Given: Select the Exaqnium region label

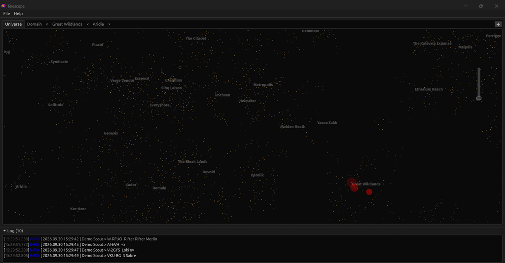Looking at the screenshot, I should click(174, 80).
